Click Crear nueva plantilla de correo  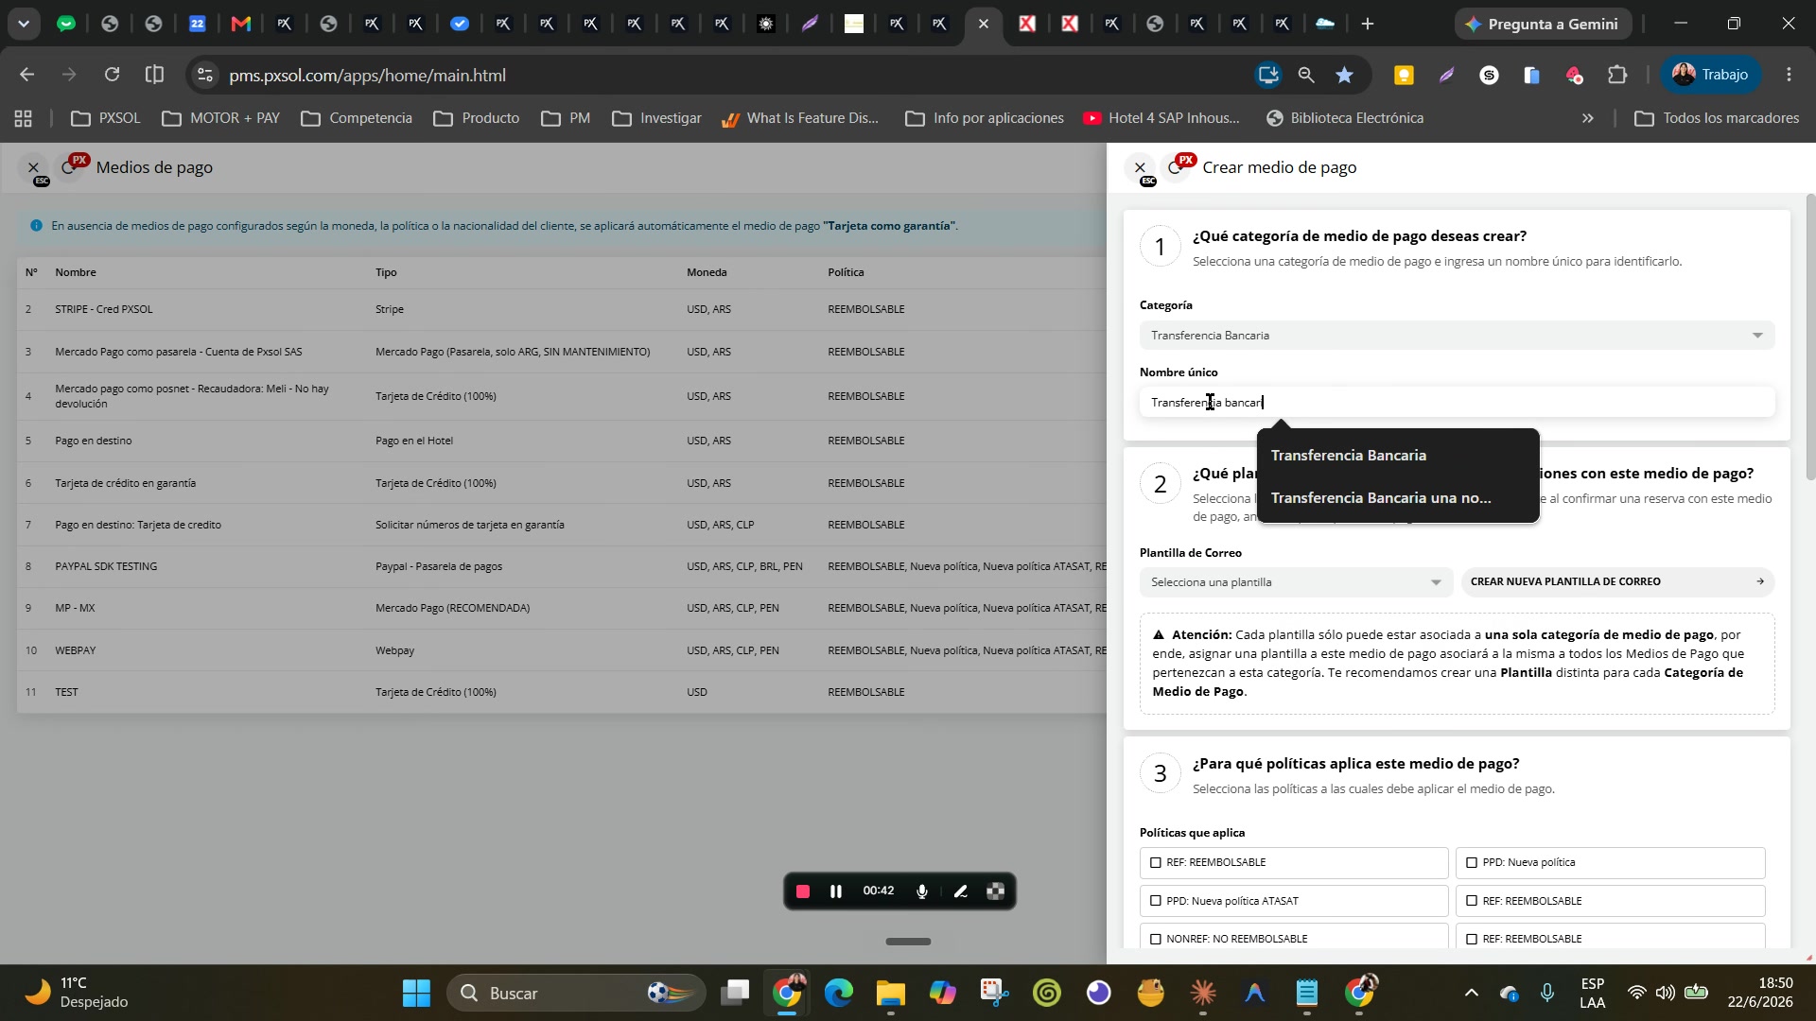pyautogui.click(x=1617, y=582)
